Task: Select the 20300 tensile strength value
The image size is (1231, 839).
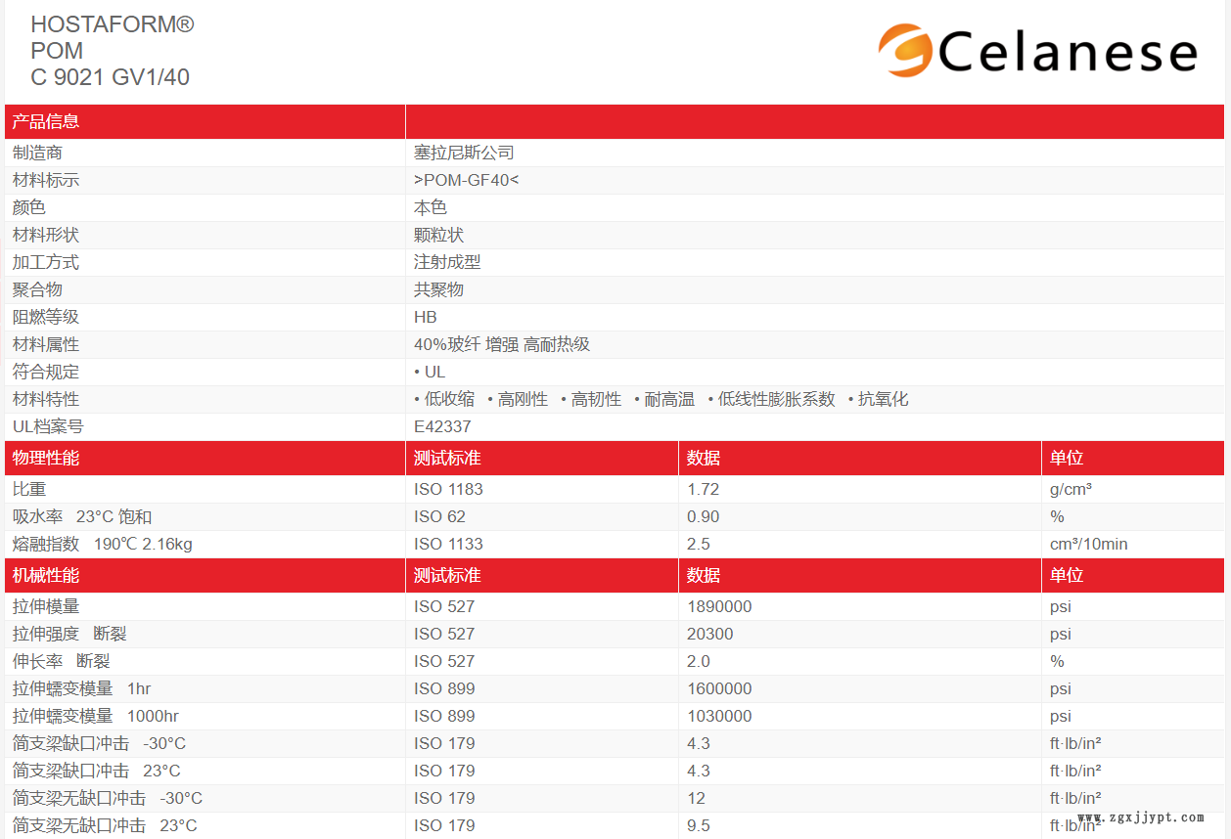Action: coord(709,634)
